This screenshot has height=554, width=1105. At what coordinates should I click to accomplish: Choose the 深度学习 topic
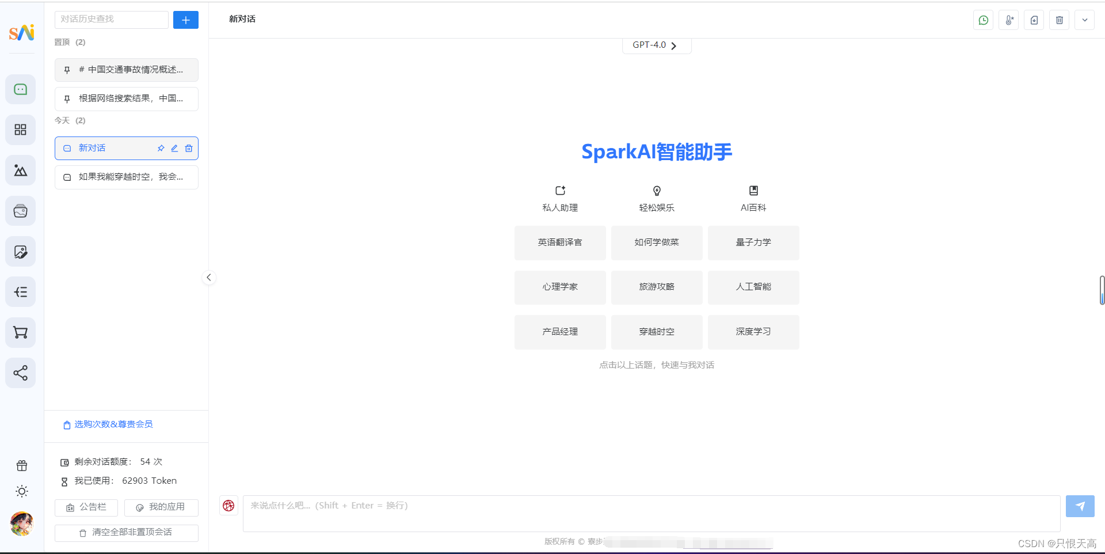pyautogui.click(x=753, y=332)
